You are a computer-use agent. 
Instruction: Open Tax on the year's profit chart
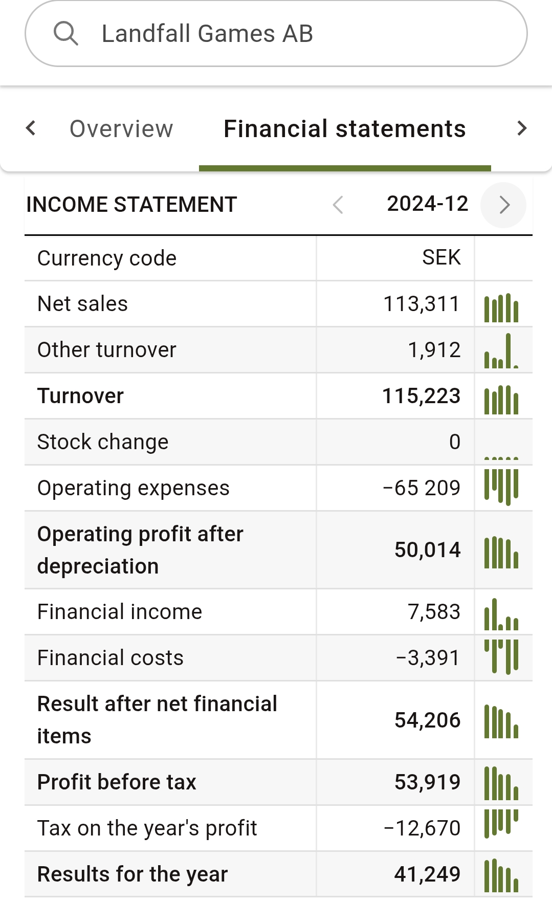[501, 824]
